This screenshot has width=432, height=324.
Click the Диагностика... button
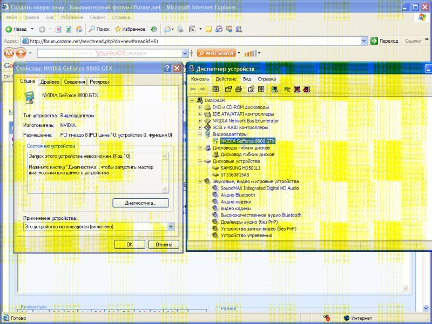[140, 203]
